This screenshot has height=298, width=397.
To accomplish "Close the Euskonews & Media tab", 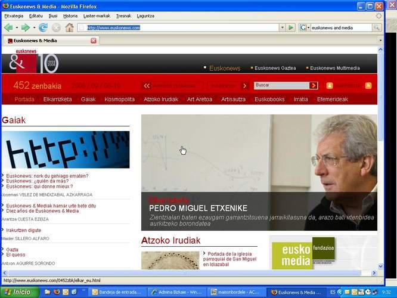I will point(94,41).
